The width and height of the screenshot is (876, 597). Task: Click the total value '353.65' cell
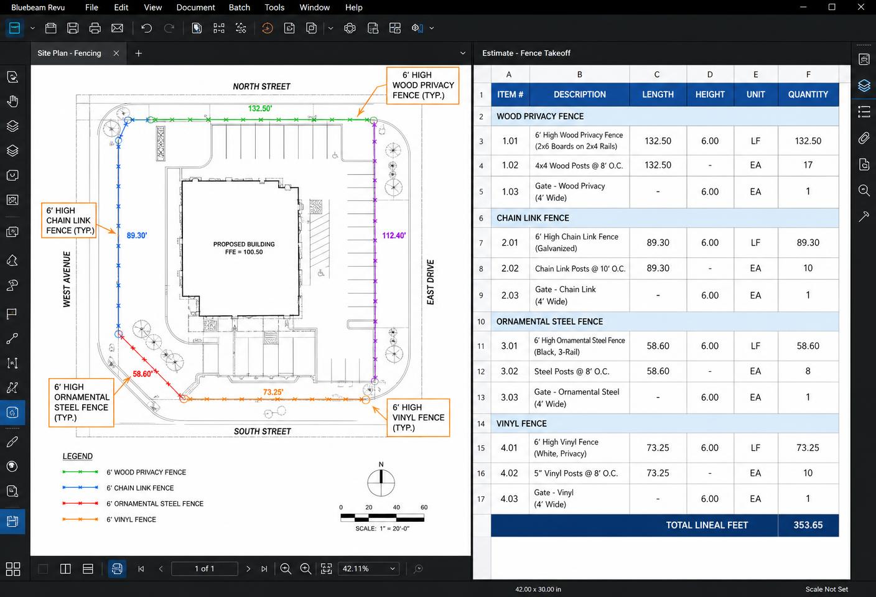808,525
